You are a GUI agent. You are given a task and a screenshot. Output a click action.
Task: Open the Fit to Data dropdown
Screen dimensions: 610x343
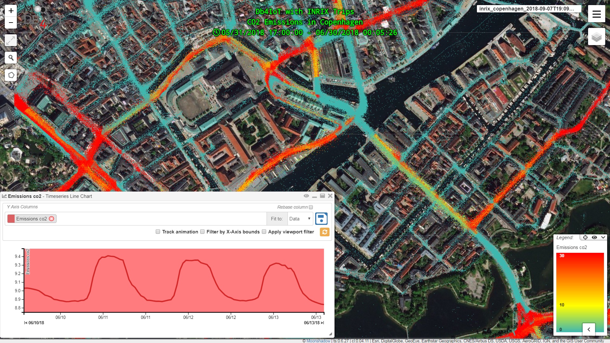point(300,219)
